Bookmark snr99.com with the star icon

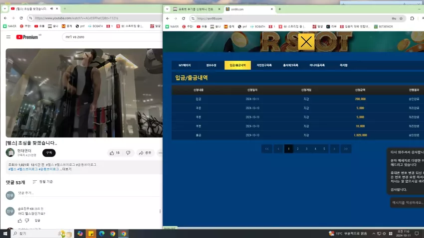point(401,18)
